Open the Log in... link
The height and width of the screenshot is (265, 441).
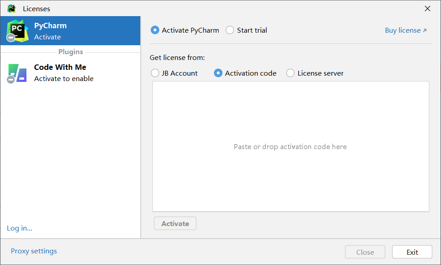(x=19, y=228)
